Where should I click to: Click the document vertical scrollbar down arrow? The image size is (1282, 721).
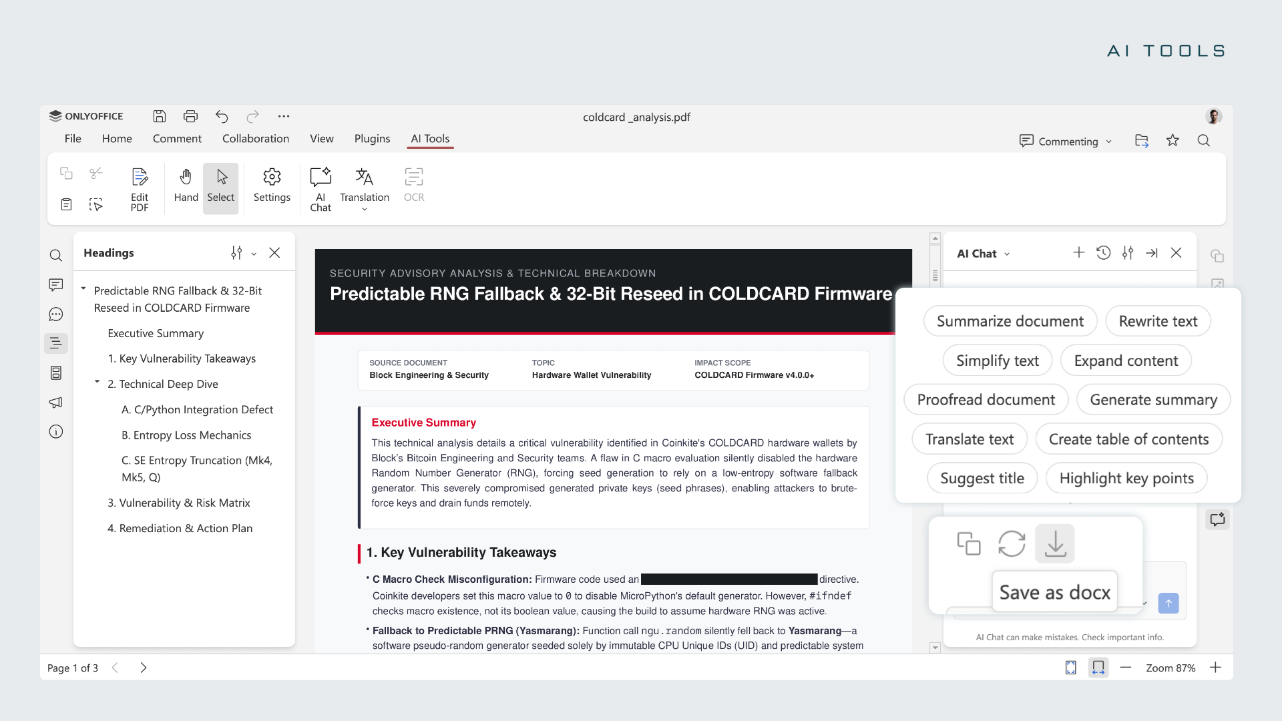coord(935,648)
